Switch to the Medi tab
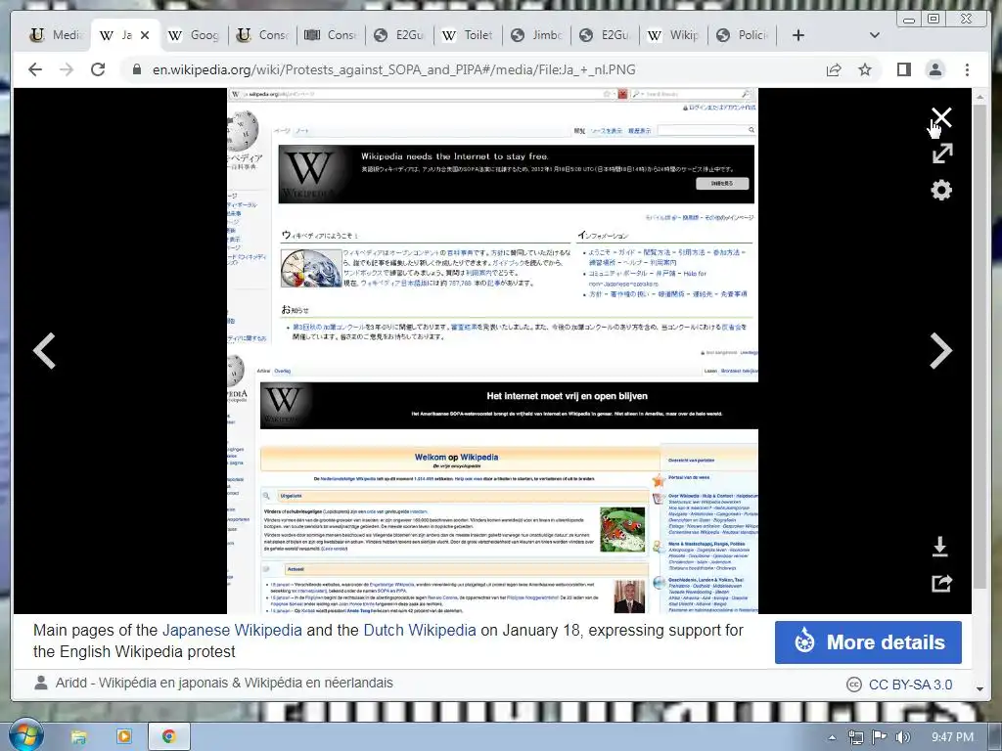1002x751 pixels. coord(56,35)
